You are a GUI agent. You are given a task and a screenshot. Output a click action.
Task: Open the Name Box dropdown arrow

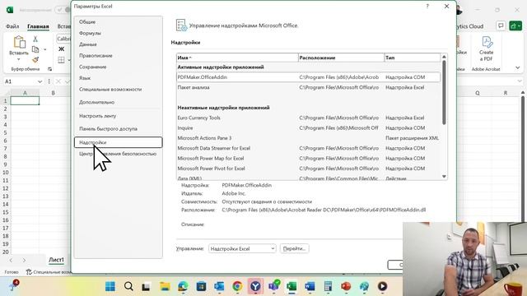tap(40, 81)
